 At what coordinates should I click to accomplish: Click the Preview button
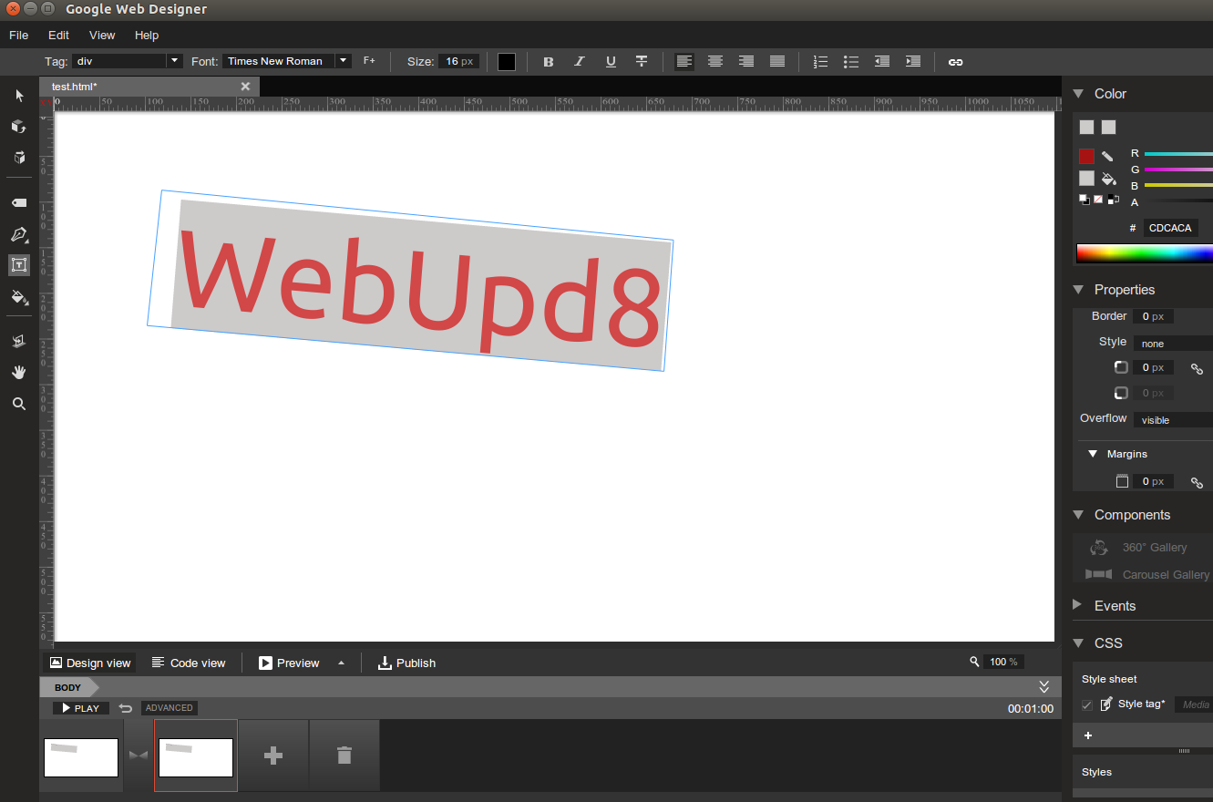click(289, 663)
